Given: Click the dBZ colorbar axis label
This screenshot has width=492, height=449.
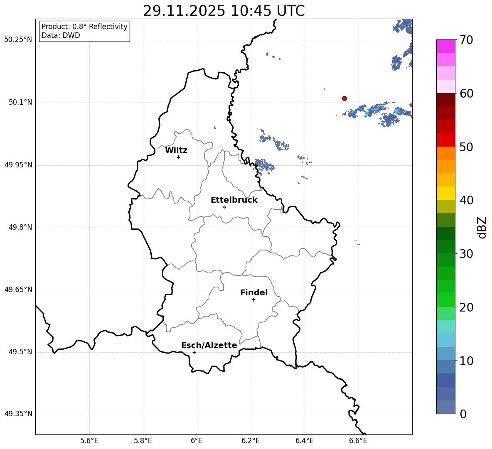Looking at the screenshot, I should 482,227.
